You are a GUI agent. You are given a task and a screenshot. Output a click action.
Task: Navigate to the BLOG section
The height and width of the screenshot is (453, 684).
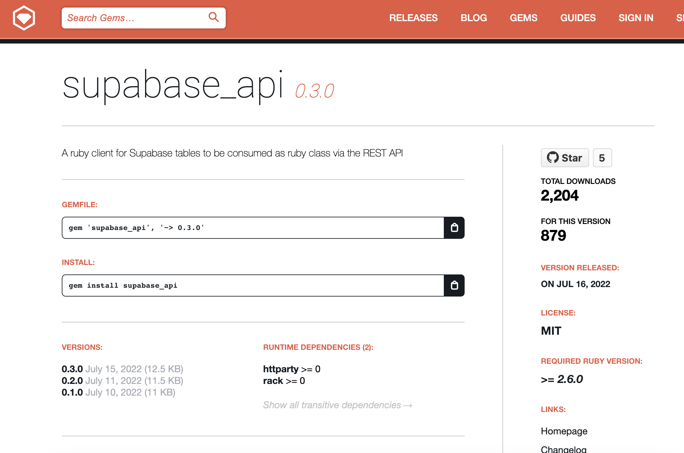474,18
